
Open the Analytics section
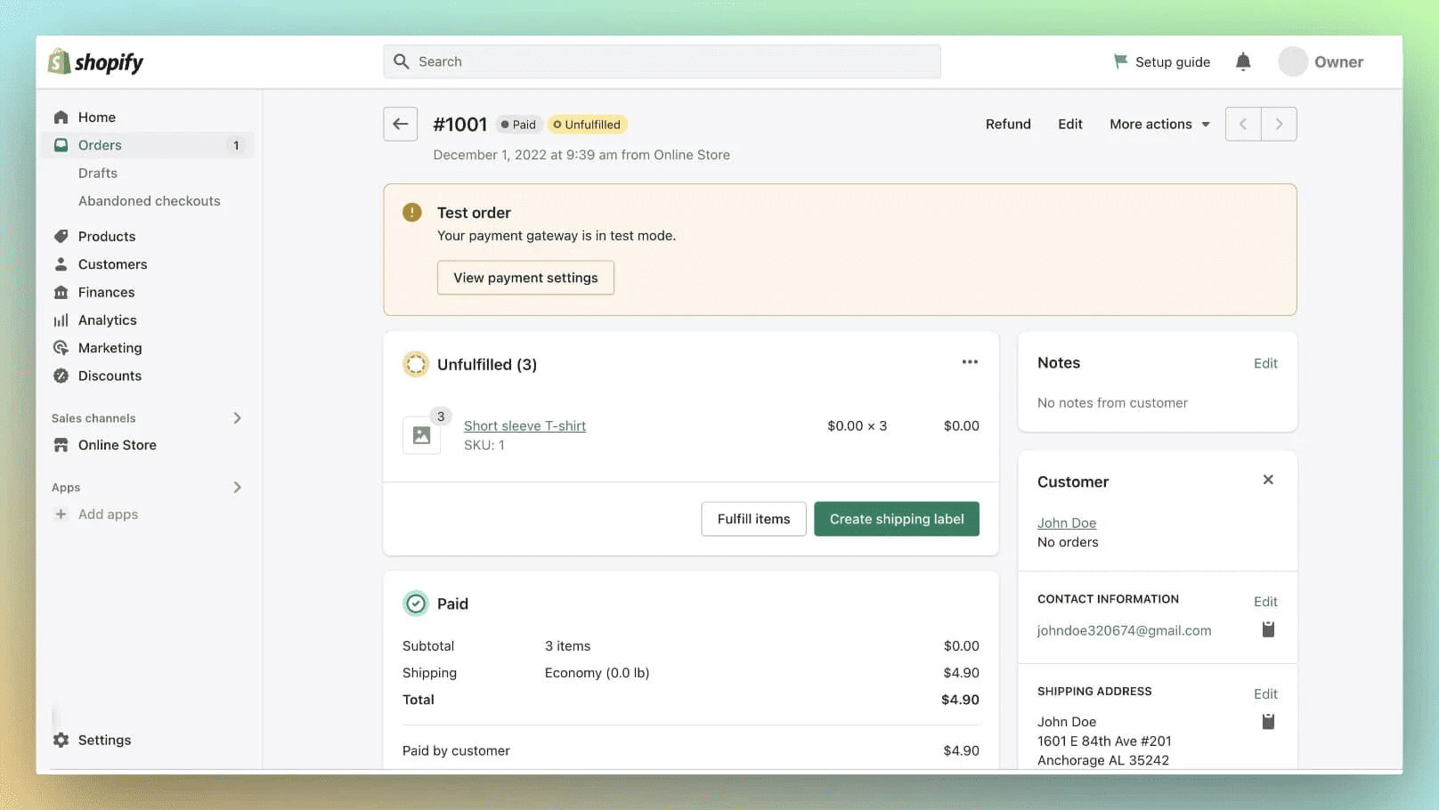107,320
